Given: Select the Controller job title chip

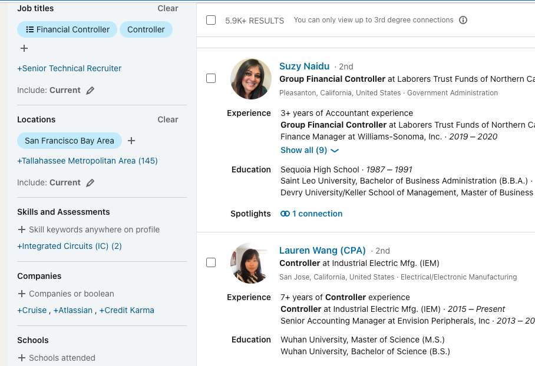Looking at the screenshot, I should click(146, 29).
